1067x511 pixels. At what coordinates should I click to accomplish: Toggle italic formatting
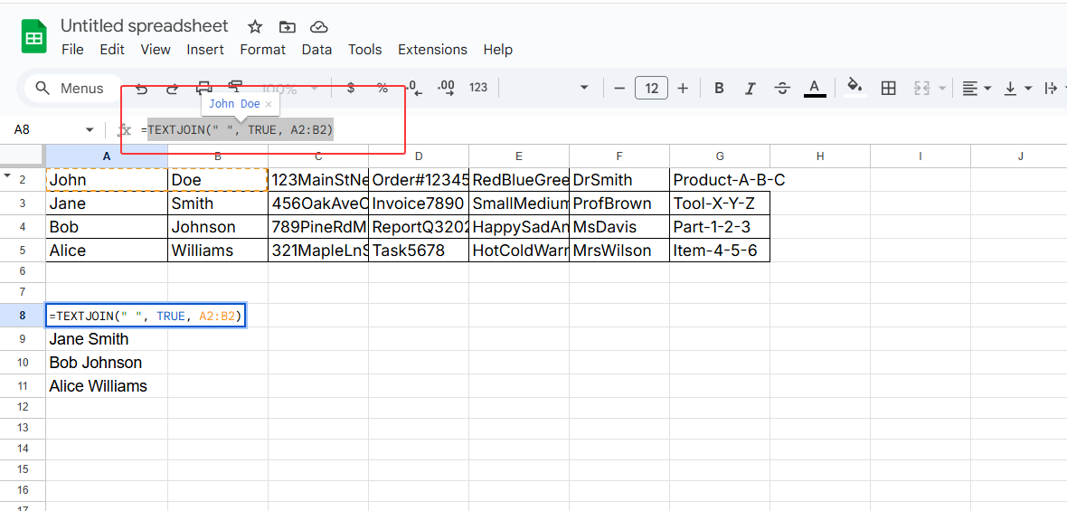(750, 88)
